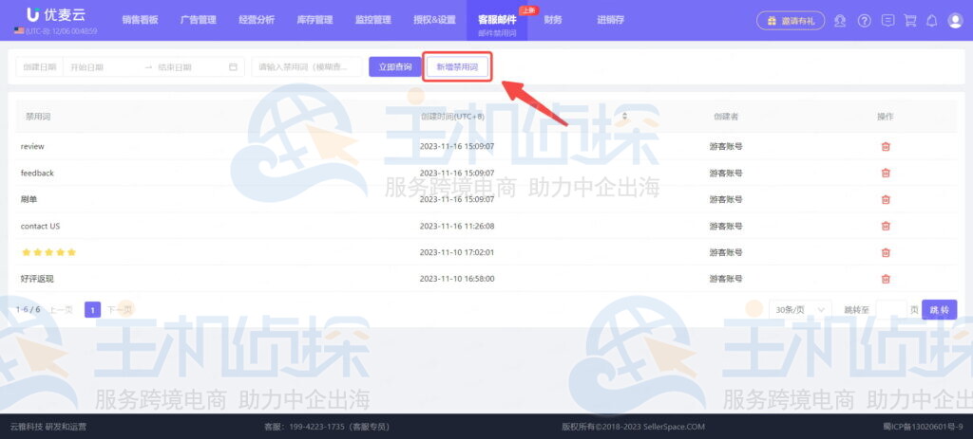
Task: Focus the 跳转至 page number field
Action: click(891, 310)
